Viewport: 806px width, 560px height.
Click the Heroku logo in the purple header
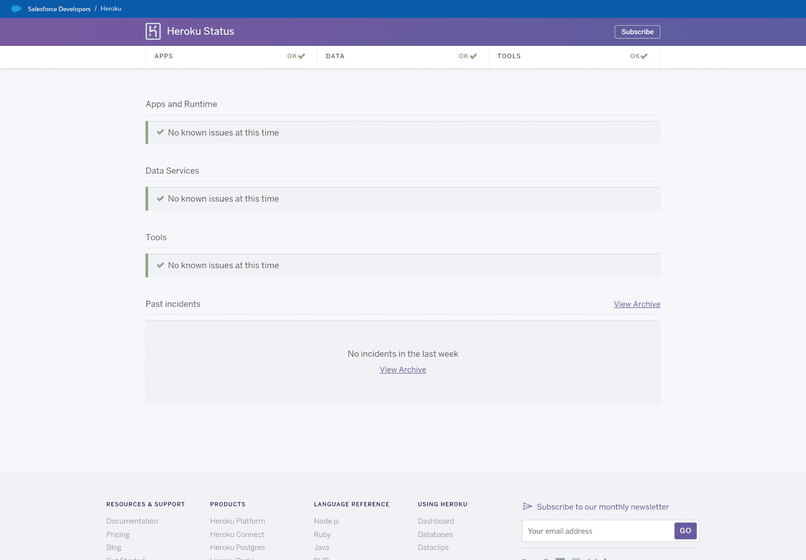click(x=154, y=31)
